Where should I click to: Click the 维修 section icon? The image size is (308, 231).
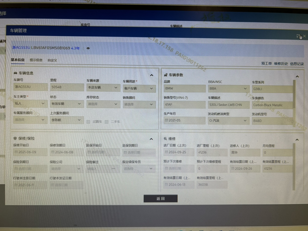tap(165, 139)
